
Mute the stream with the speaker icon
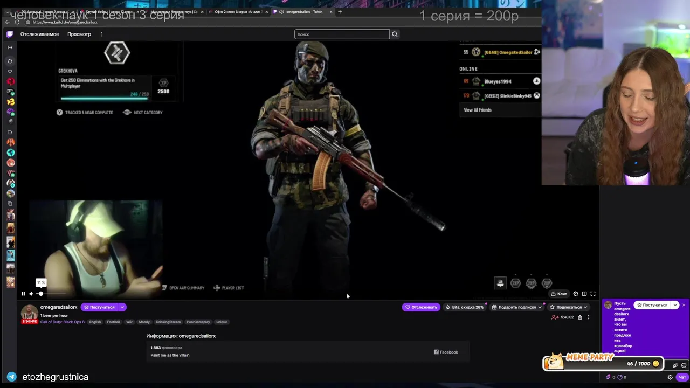coord(31,294)
